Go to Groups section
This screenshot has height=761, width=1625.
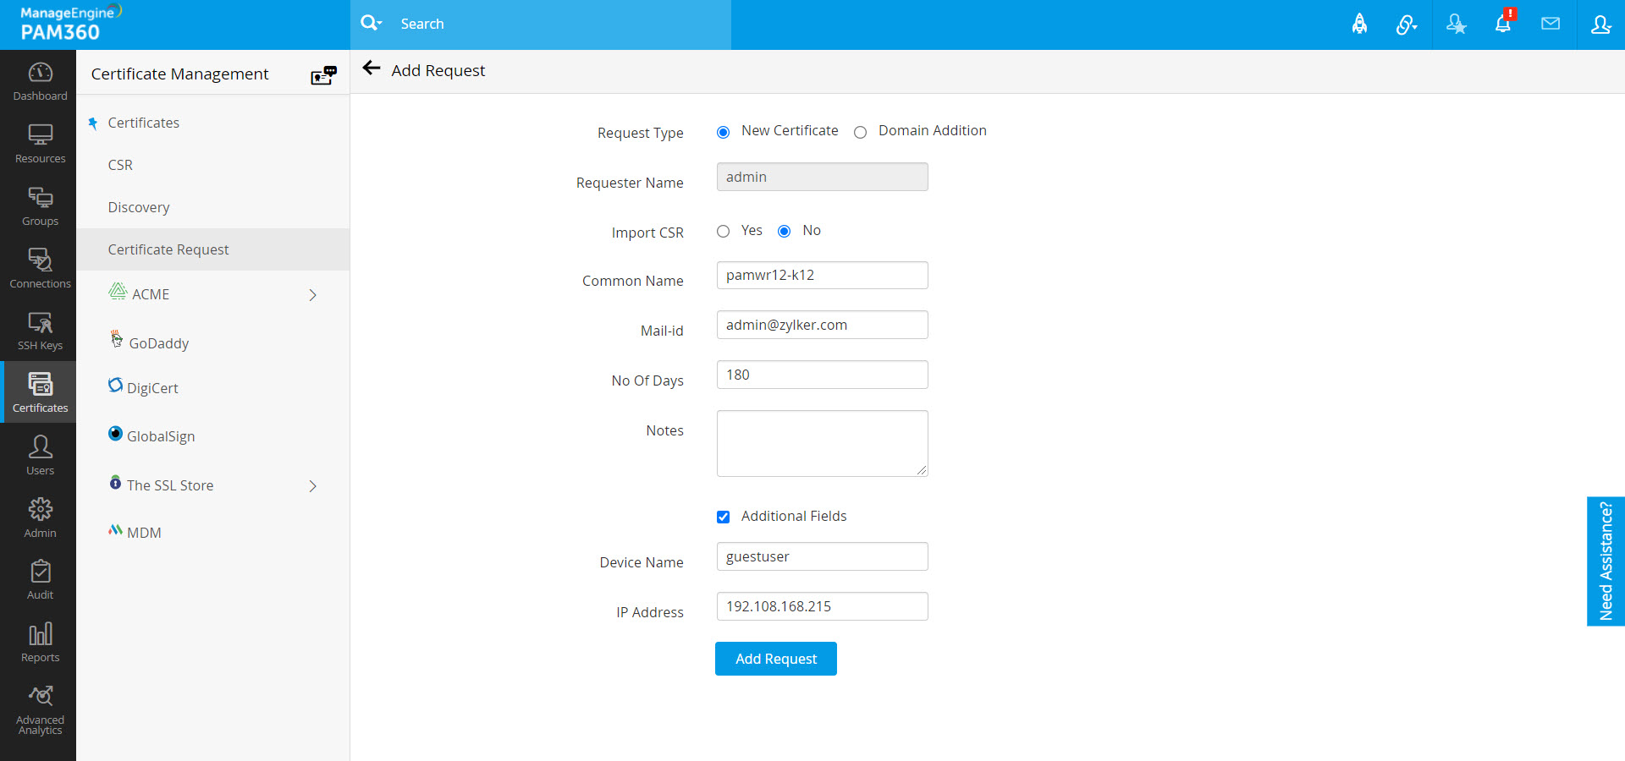tap(40, 206)
